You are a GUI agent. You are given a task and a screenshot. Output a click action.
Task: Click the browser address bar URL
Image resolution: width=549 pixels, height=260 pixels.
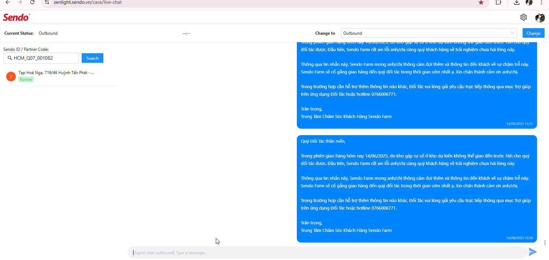click(88, 2)
